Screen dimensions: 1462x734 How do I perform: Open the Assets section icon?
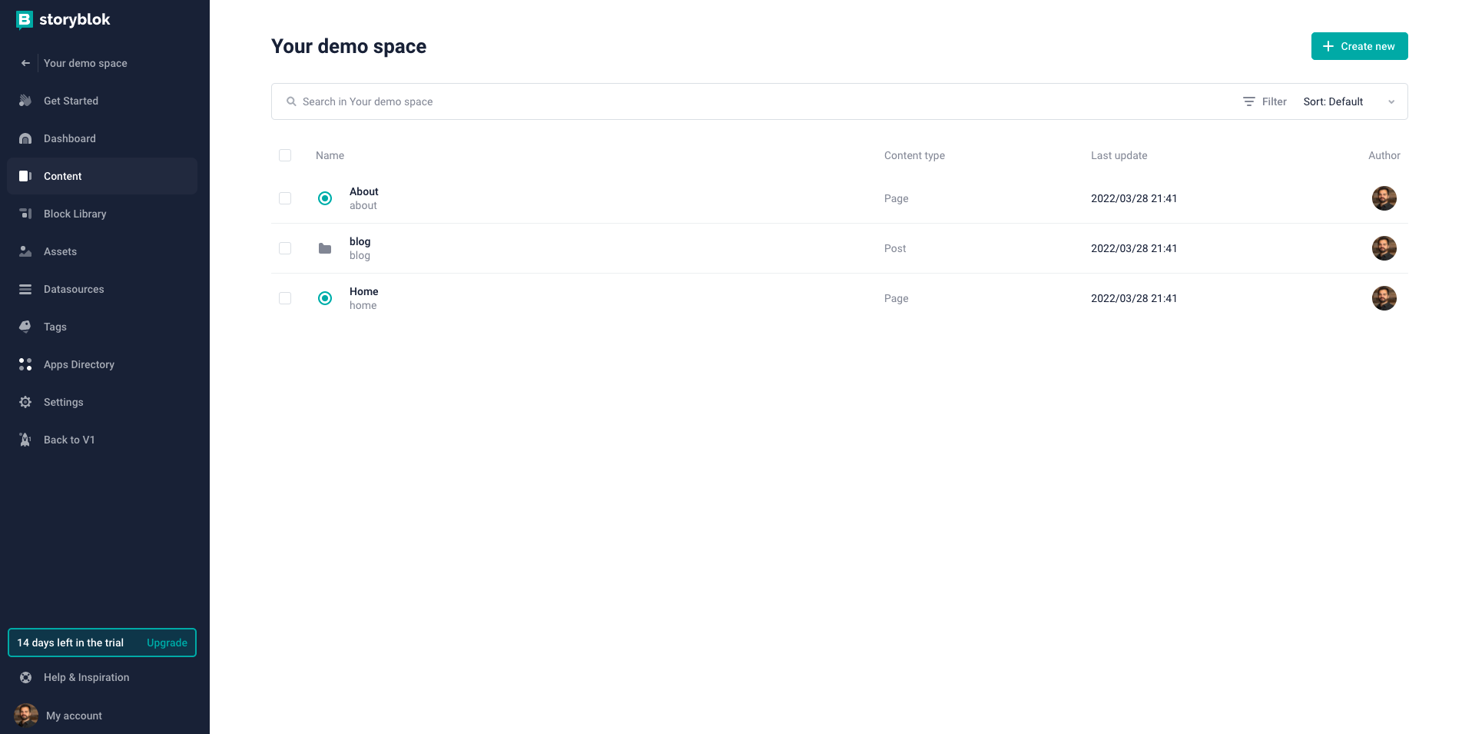pyautogui.click(x=25, y=251)
